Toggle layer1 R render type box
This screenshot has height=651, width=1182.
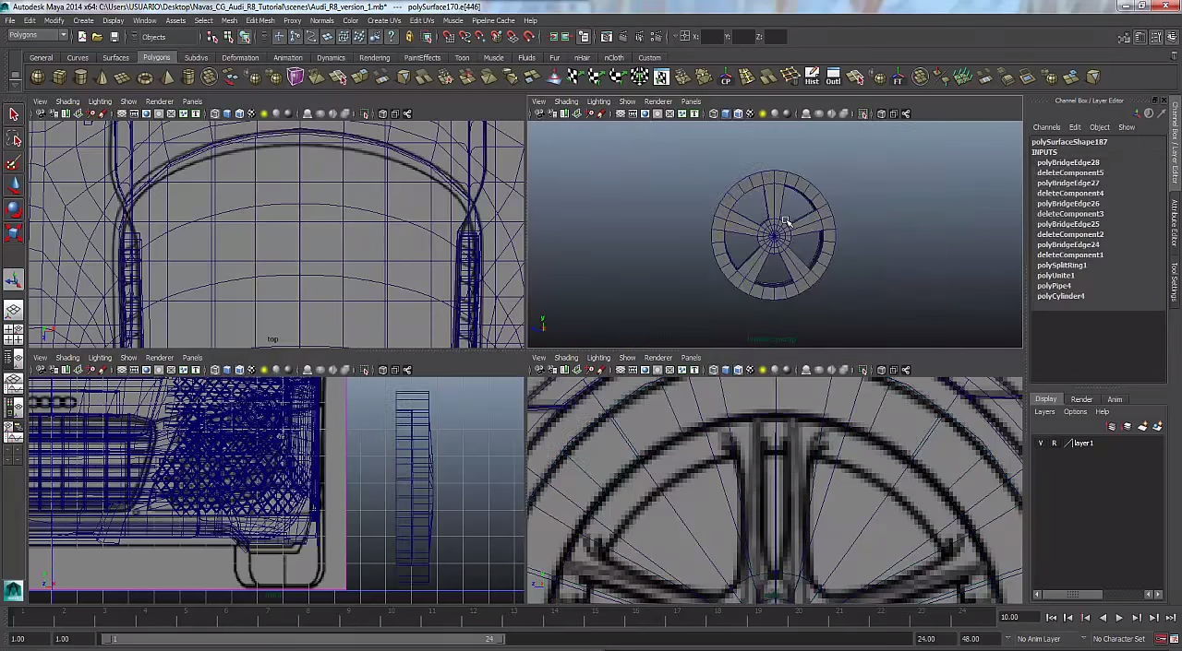pyautogui.click(x=1054, y=444)
